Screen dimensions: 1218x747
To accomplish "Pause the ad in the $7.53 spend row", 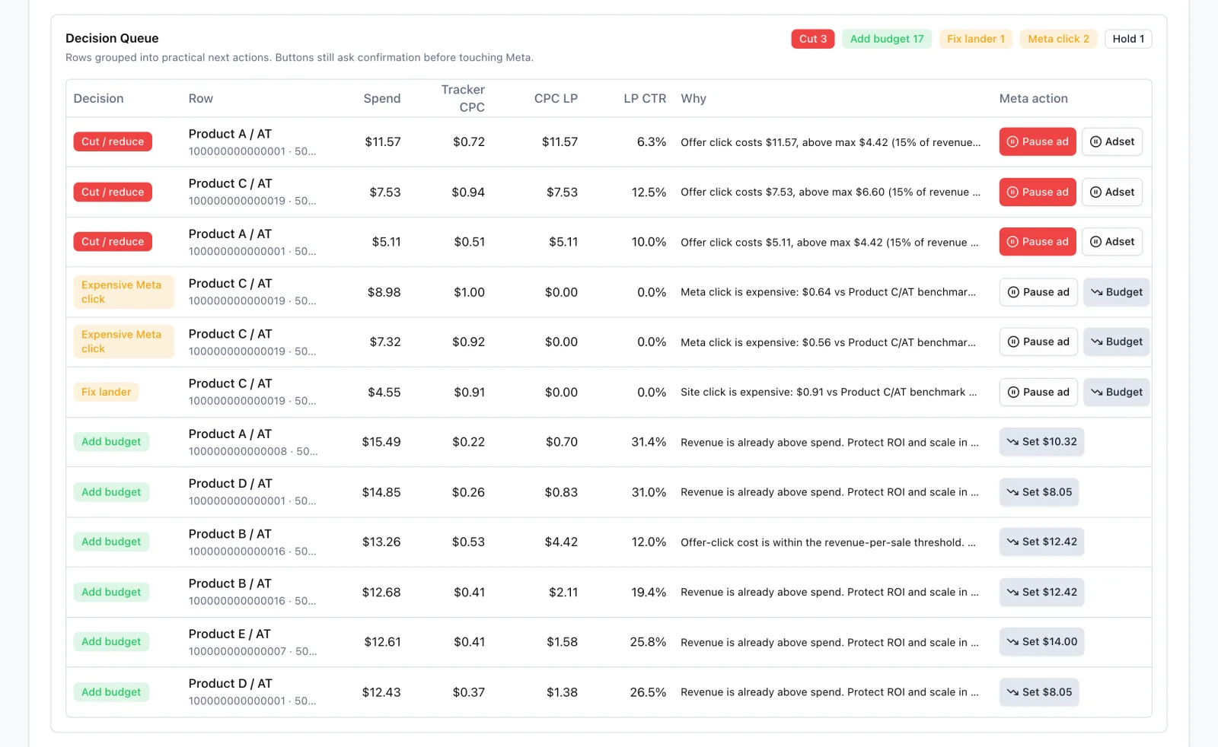I will [1038, 192].
